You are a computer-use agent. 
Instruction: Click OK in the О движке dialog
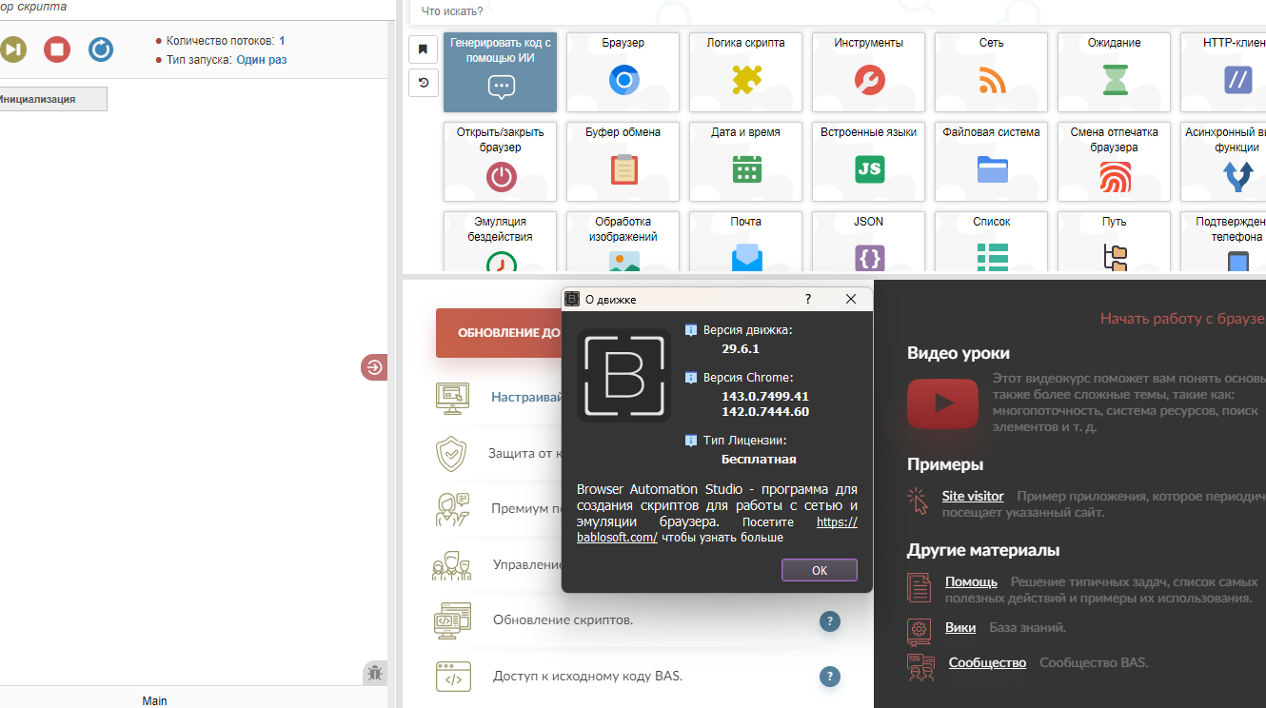tap(819, 570)
